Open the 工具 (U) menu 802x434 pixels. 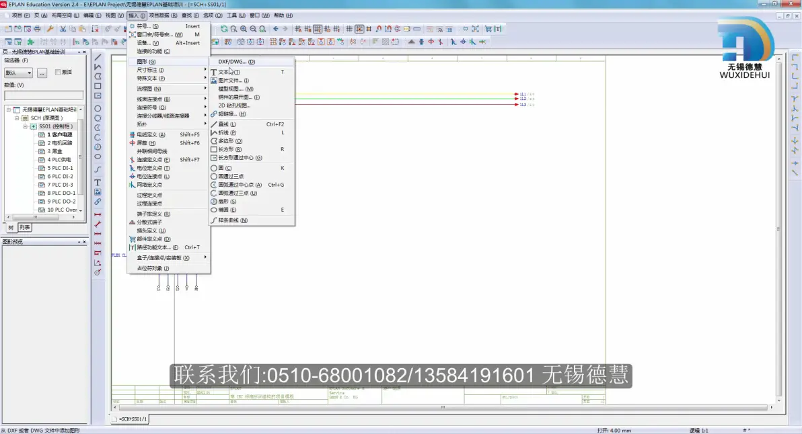coord(235,15)
